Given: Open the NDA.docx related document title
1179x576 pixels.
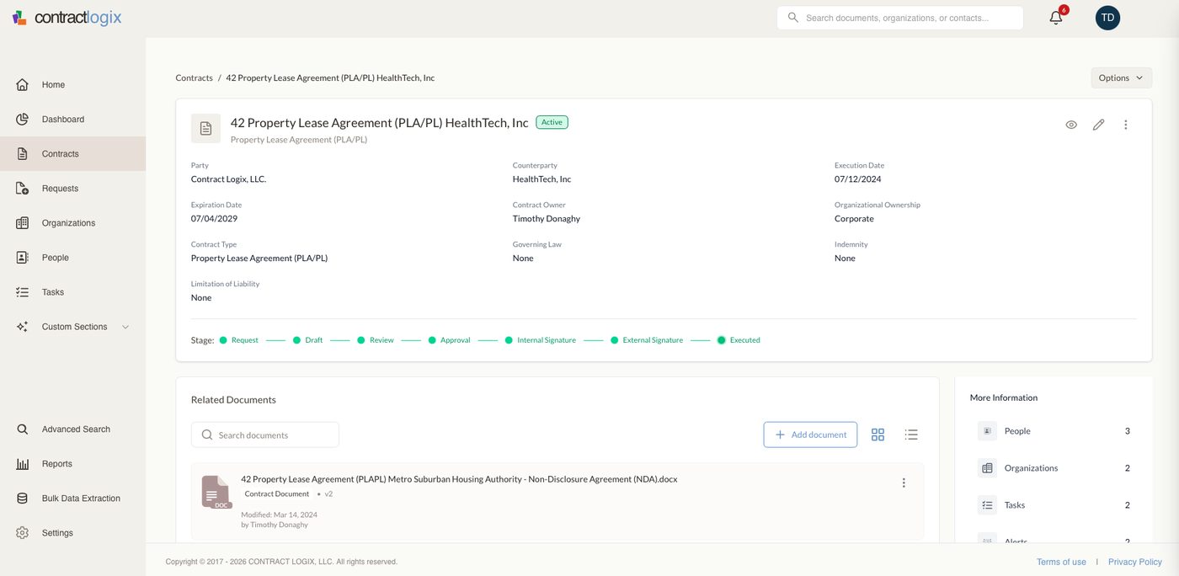Looking at the screenshot, I should 459,479.
